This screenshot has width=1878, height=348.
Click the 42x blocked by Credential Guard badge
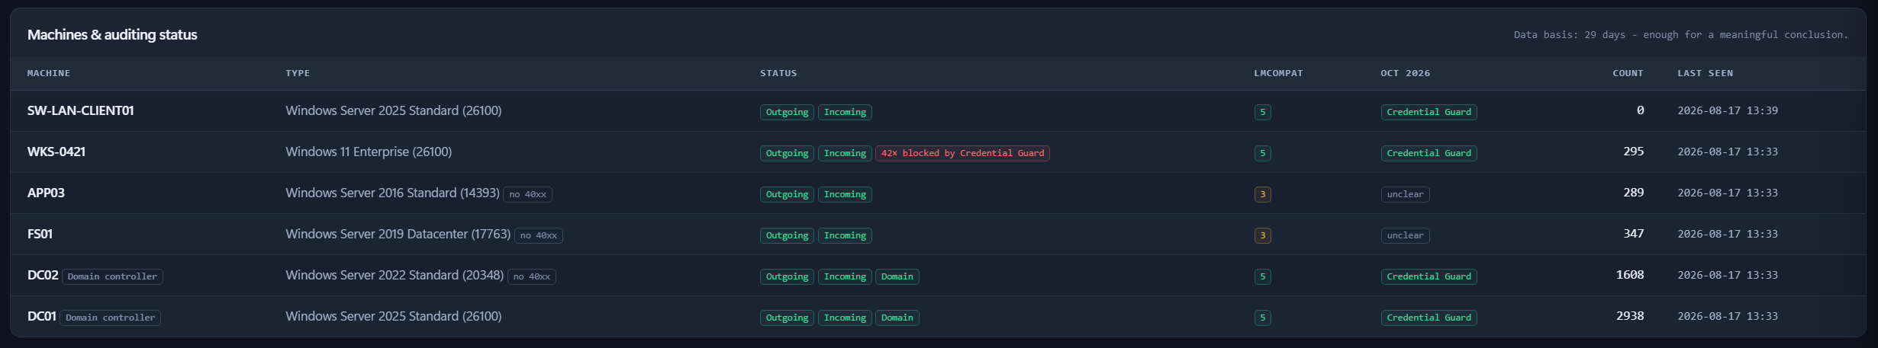tap(962, 153)
